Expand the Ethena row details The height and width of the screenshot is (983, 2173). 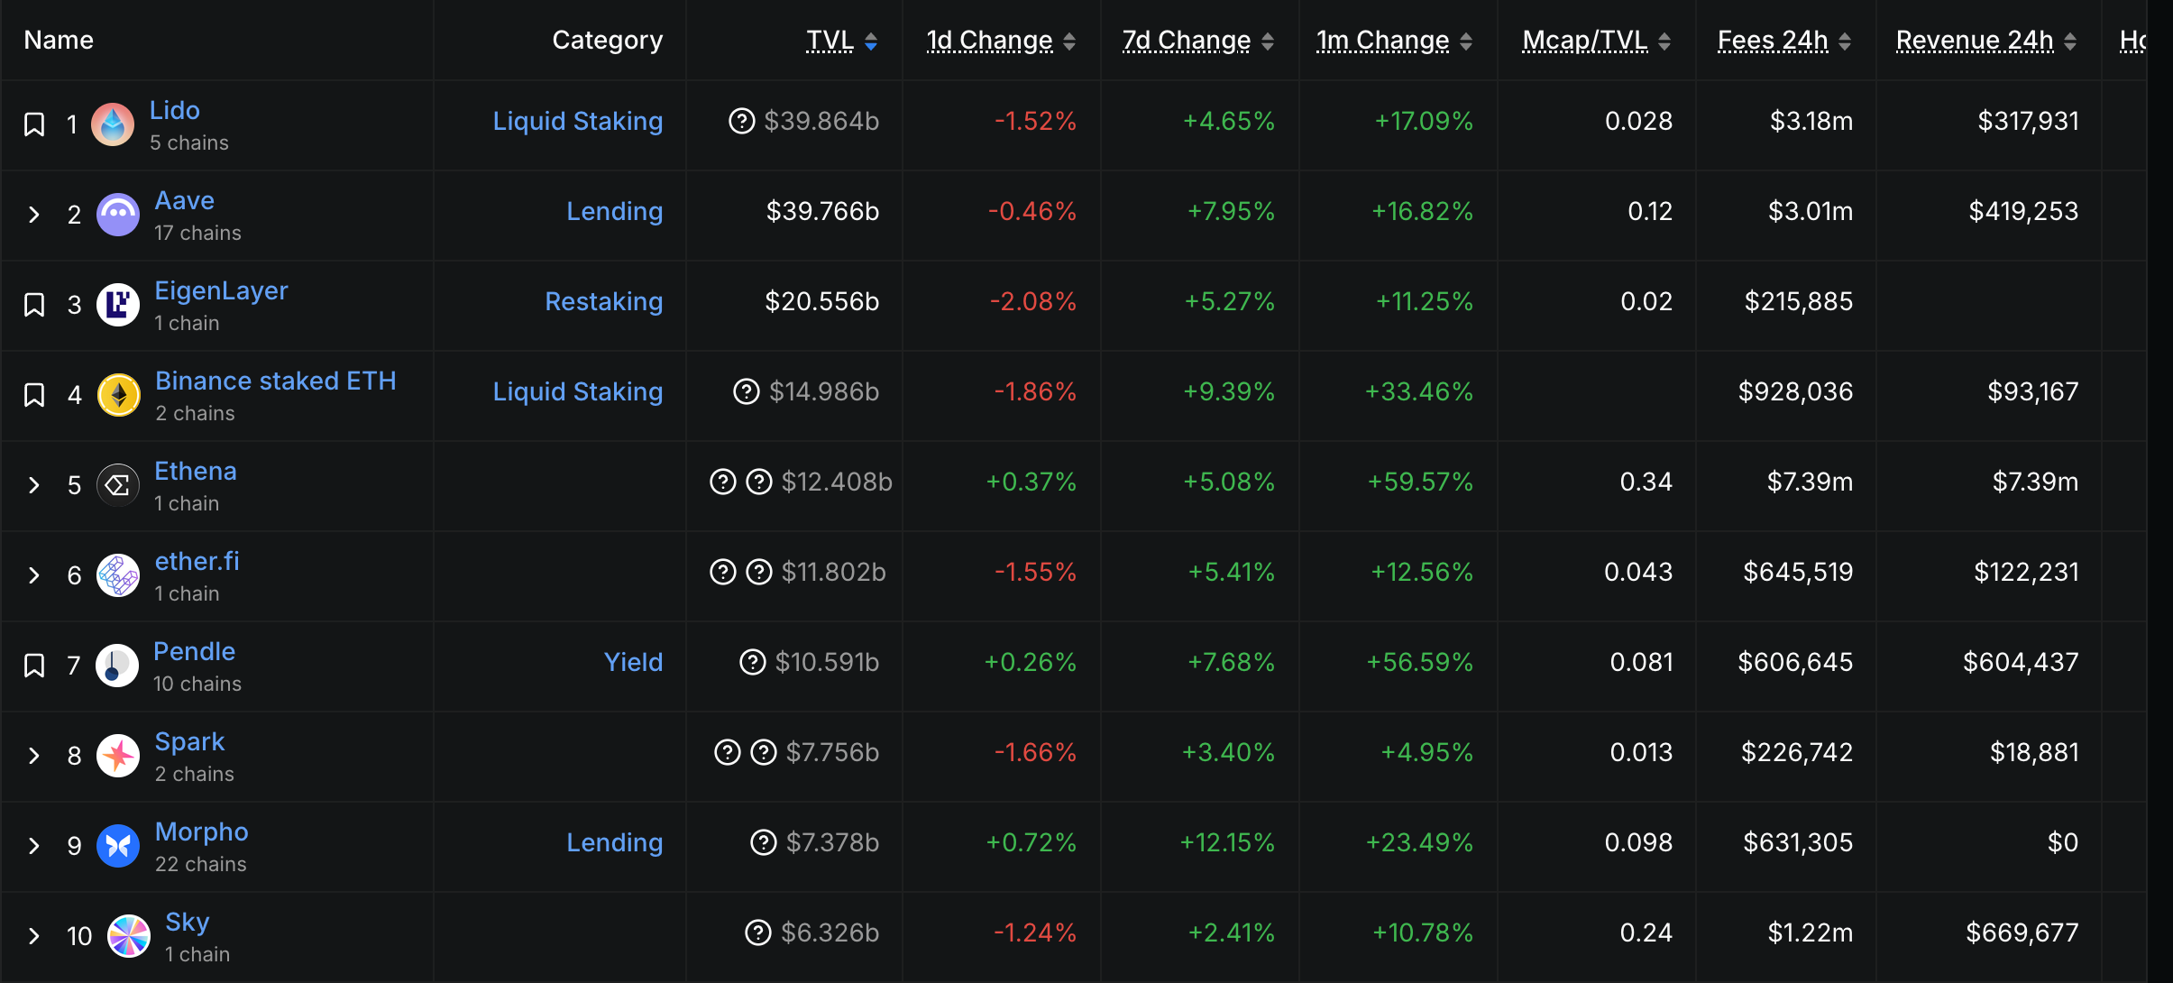[34, 485]
